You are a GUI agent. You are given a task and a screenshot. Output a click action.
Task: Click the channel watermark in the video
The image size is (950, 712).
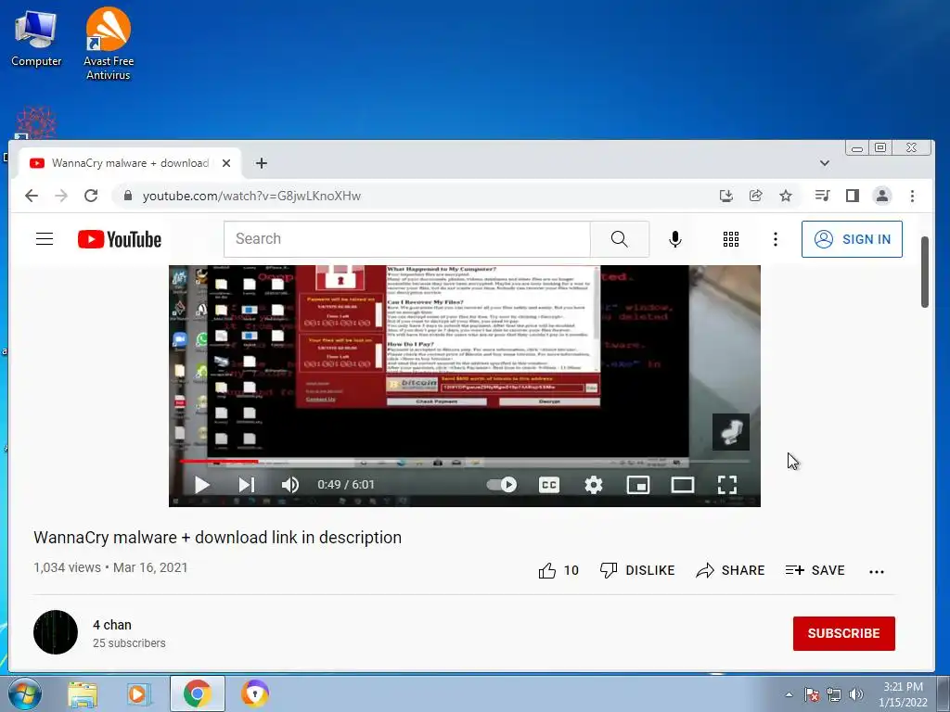pyautogui.click(x=731, y=432)
